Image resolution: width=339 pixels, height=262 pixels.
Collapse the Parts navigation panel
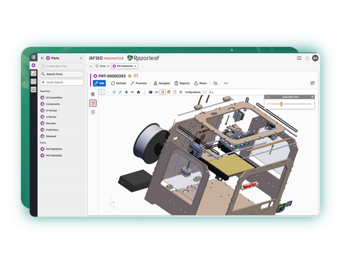81,58
